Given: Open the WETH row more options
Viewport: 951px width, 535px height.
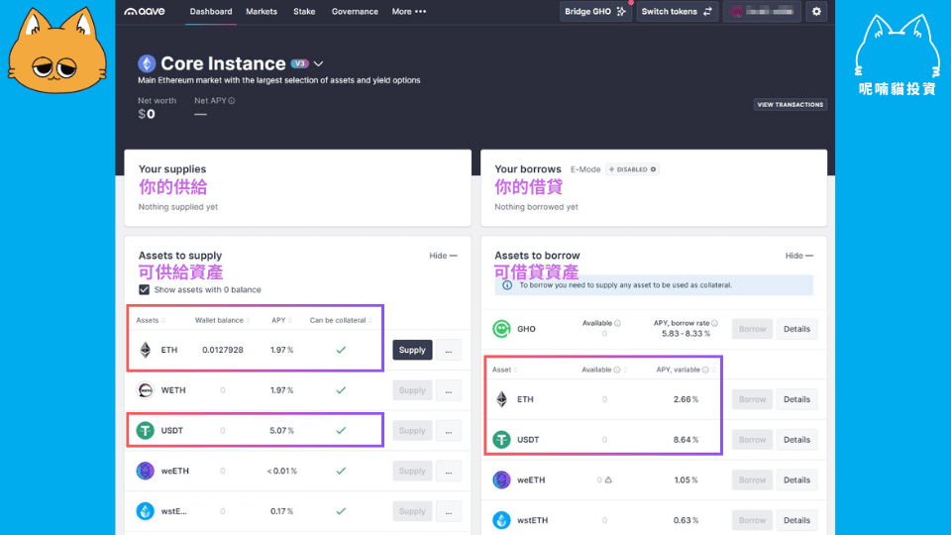Looking at the screenshot, I should [448, 390].
